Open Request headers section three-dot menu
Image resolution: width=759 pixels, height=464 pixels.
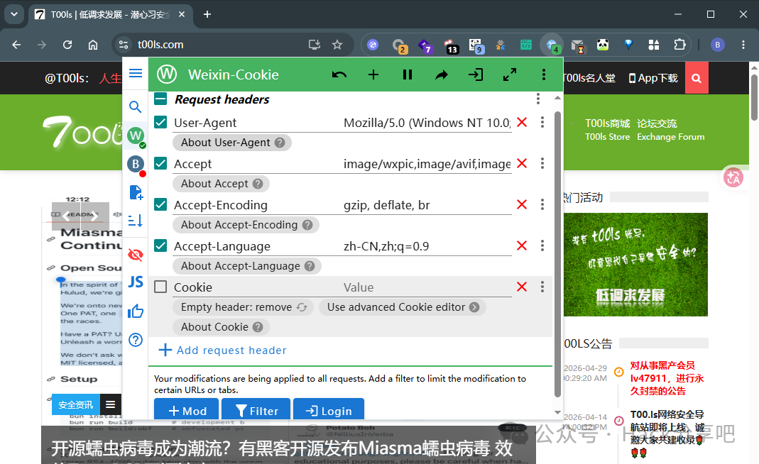pos(537,99)
